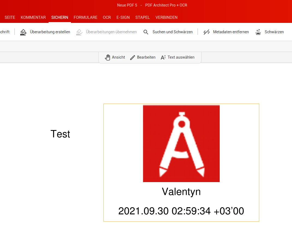Activate the Bearbeiten mode label
Screen dimensions: 292x235
click(146, 57)
